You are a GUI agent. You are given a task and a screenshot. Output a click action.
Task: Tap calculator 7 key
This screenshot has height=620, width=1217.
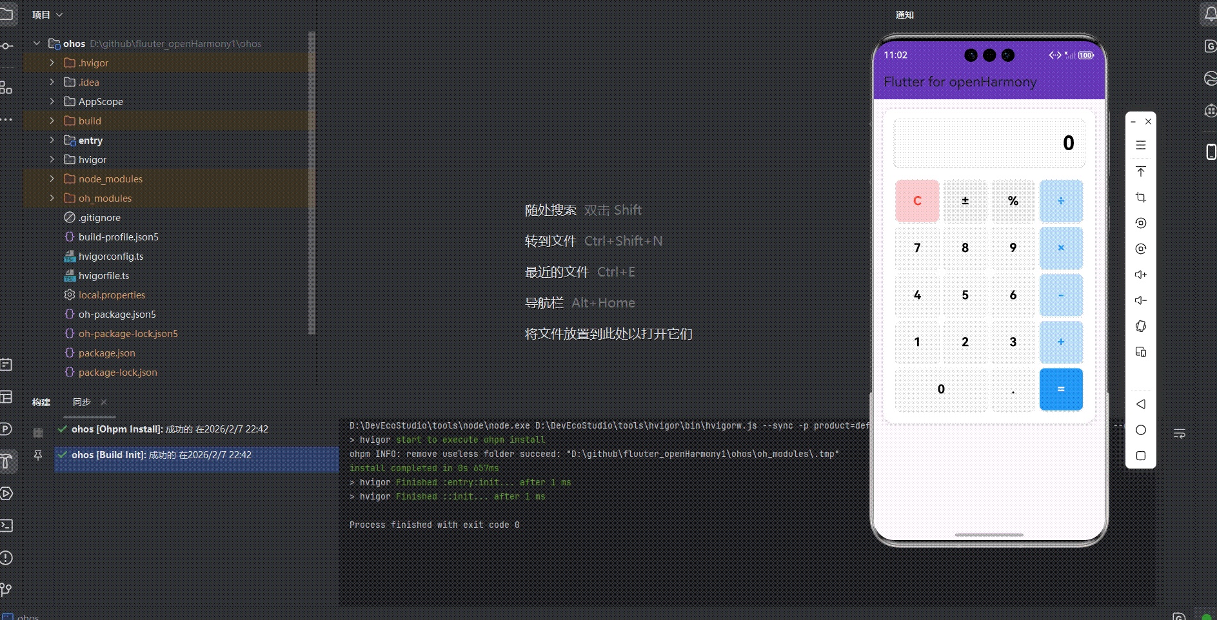[917, 248]
